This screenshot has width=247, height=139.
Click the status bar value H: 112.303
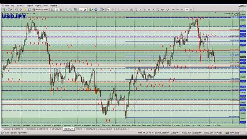click(x=186, y=133)
